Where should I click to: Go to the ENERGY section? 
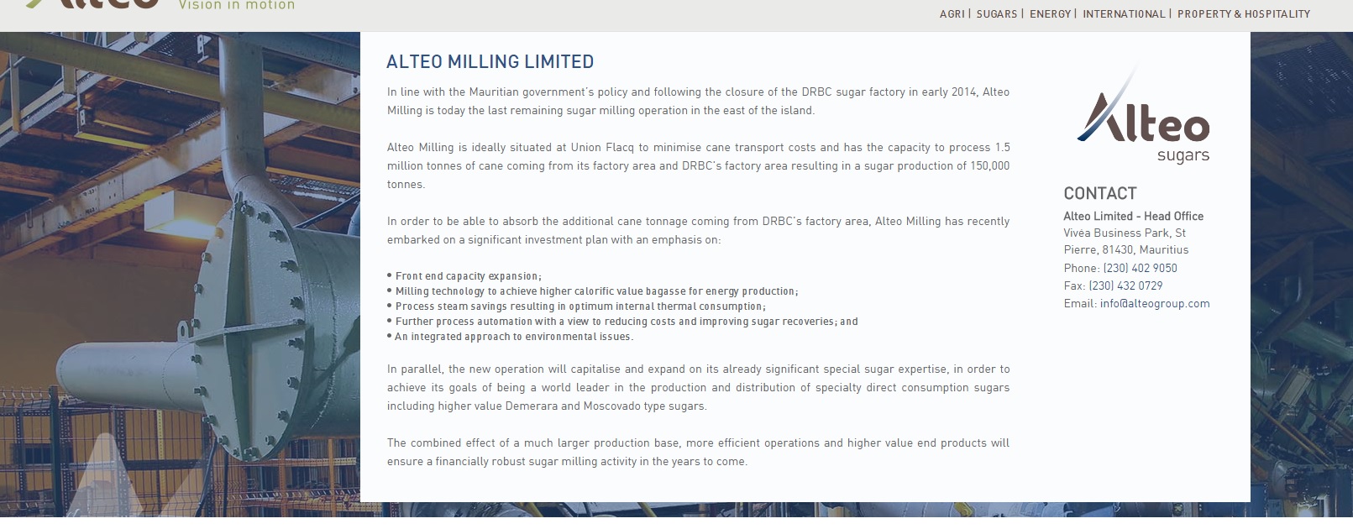pos(1050,14)
